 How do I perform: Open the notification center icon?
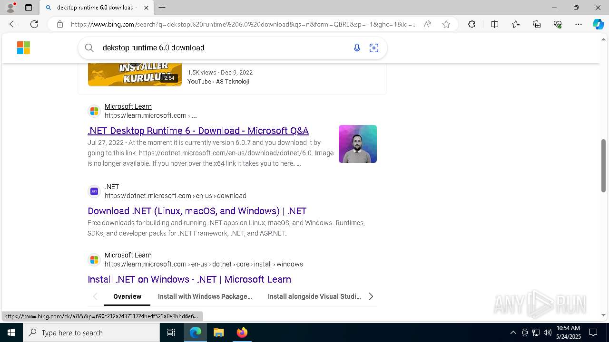pos(593,332)
